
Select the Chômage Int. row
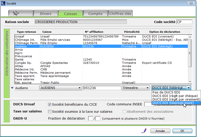click(x=101, y=40)
